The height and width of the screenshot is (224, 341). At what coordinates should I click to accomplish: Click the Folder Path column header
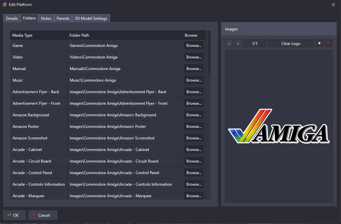[x=125, y=35]
